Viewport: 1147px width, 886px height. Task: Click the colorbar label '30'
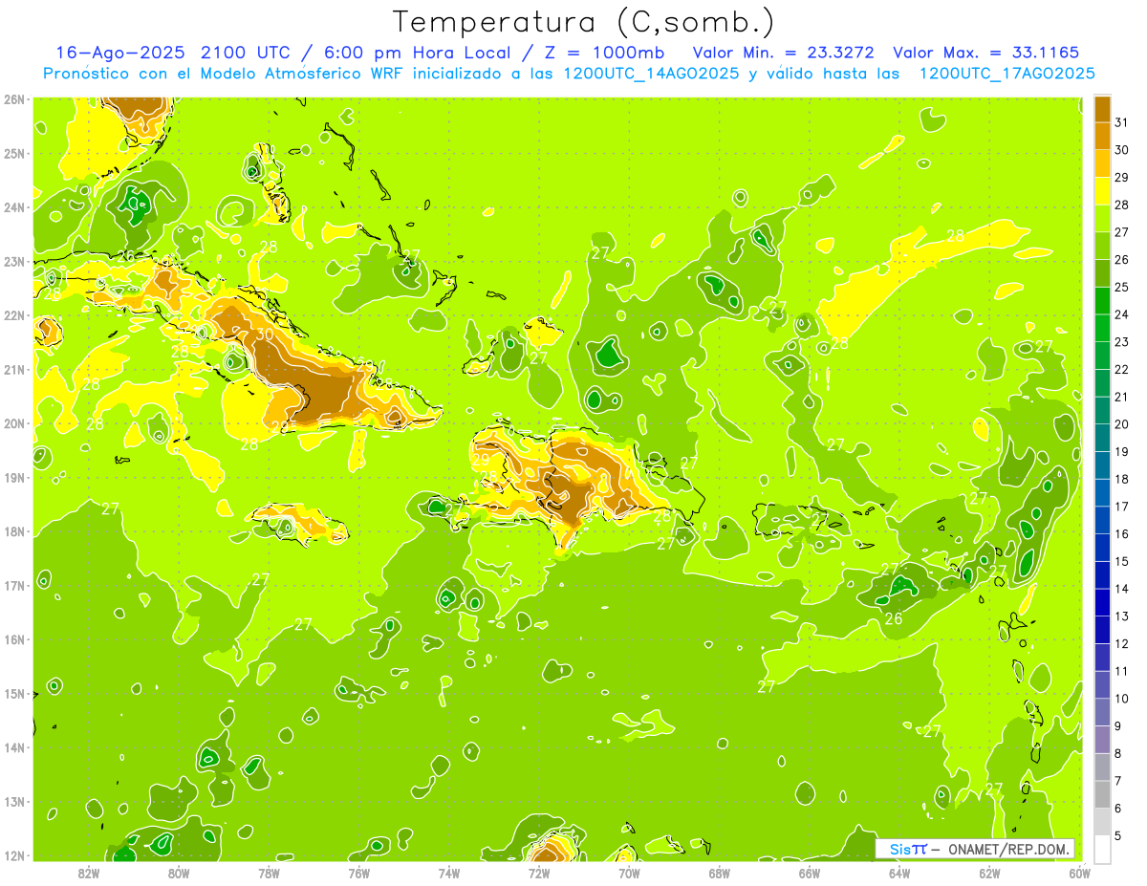tap(1122, 150)
